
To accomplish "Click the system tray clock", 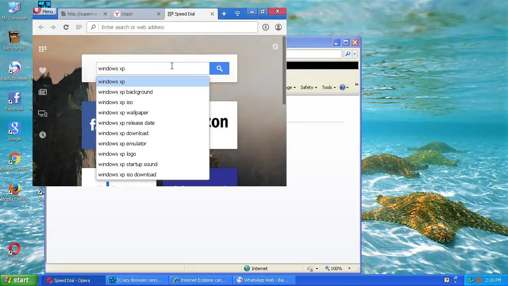I will (493, 280).
